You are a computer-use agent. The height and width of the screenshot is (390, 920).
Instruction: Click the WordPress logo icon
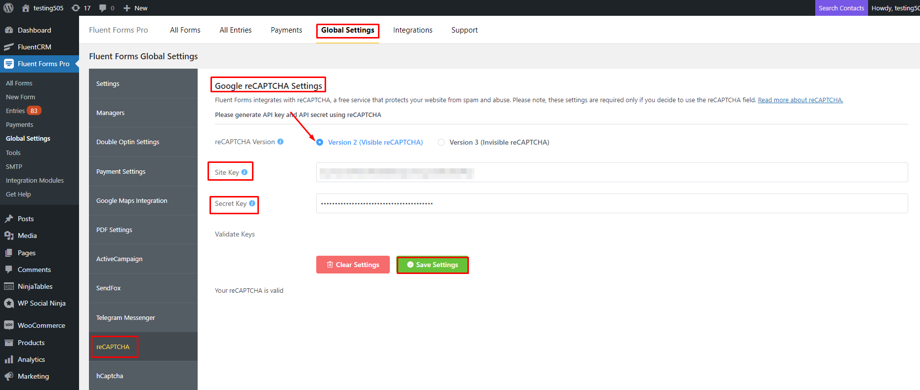click(8, 8)
